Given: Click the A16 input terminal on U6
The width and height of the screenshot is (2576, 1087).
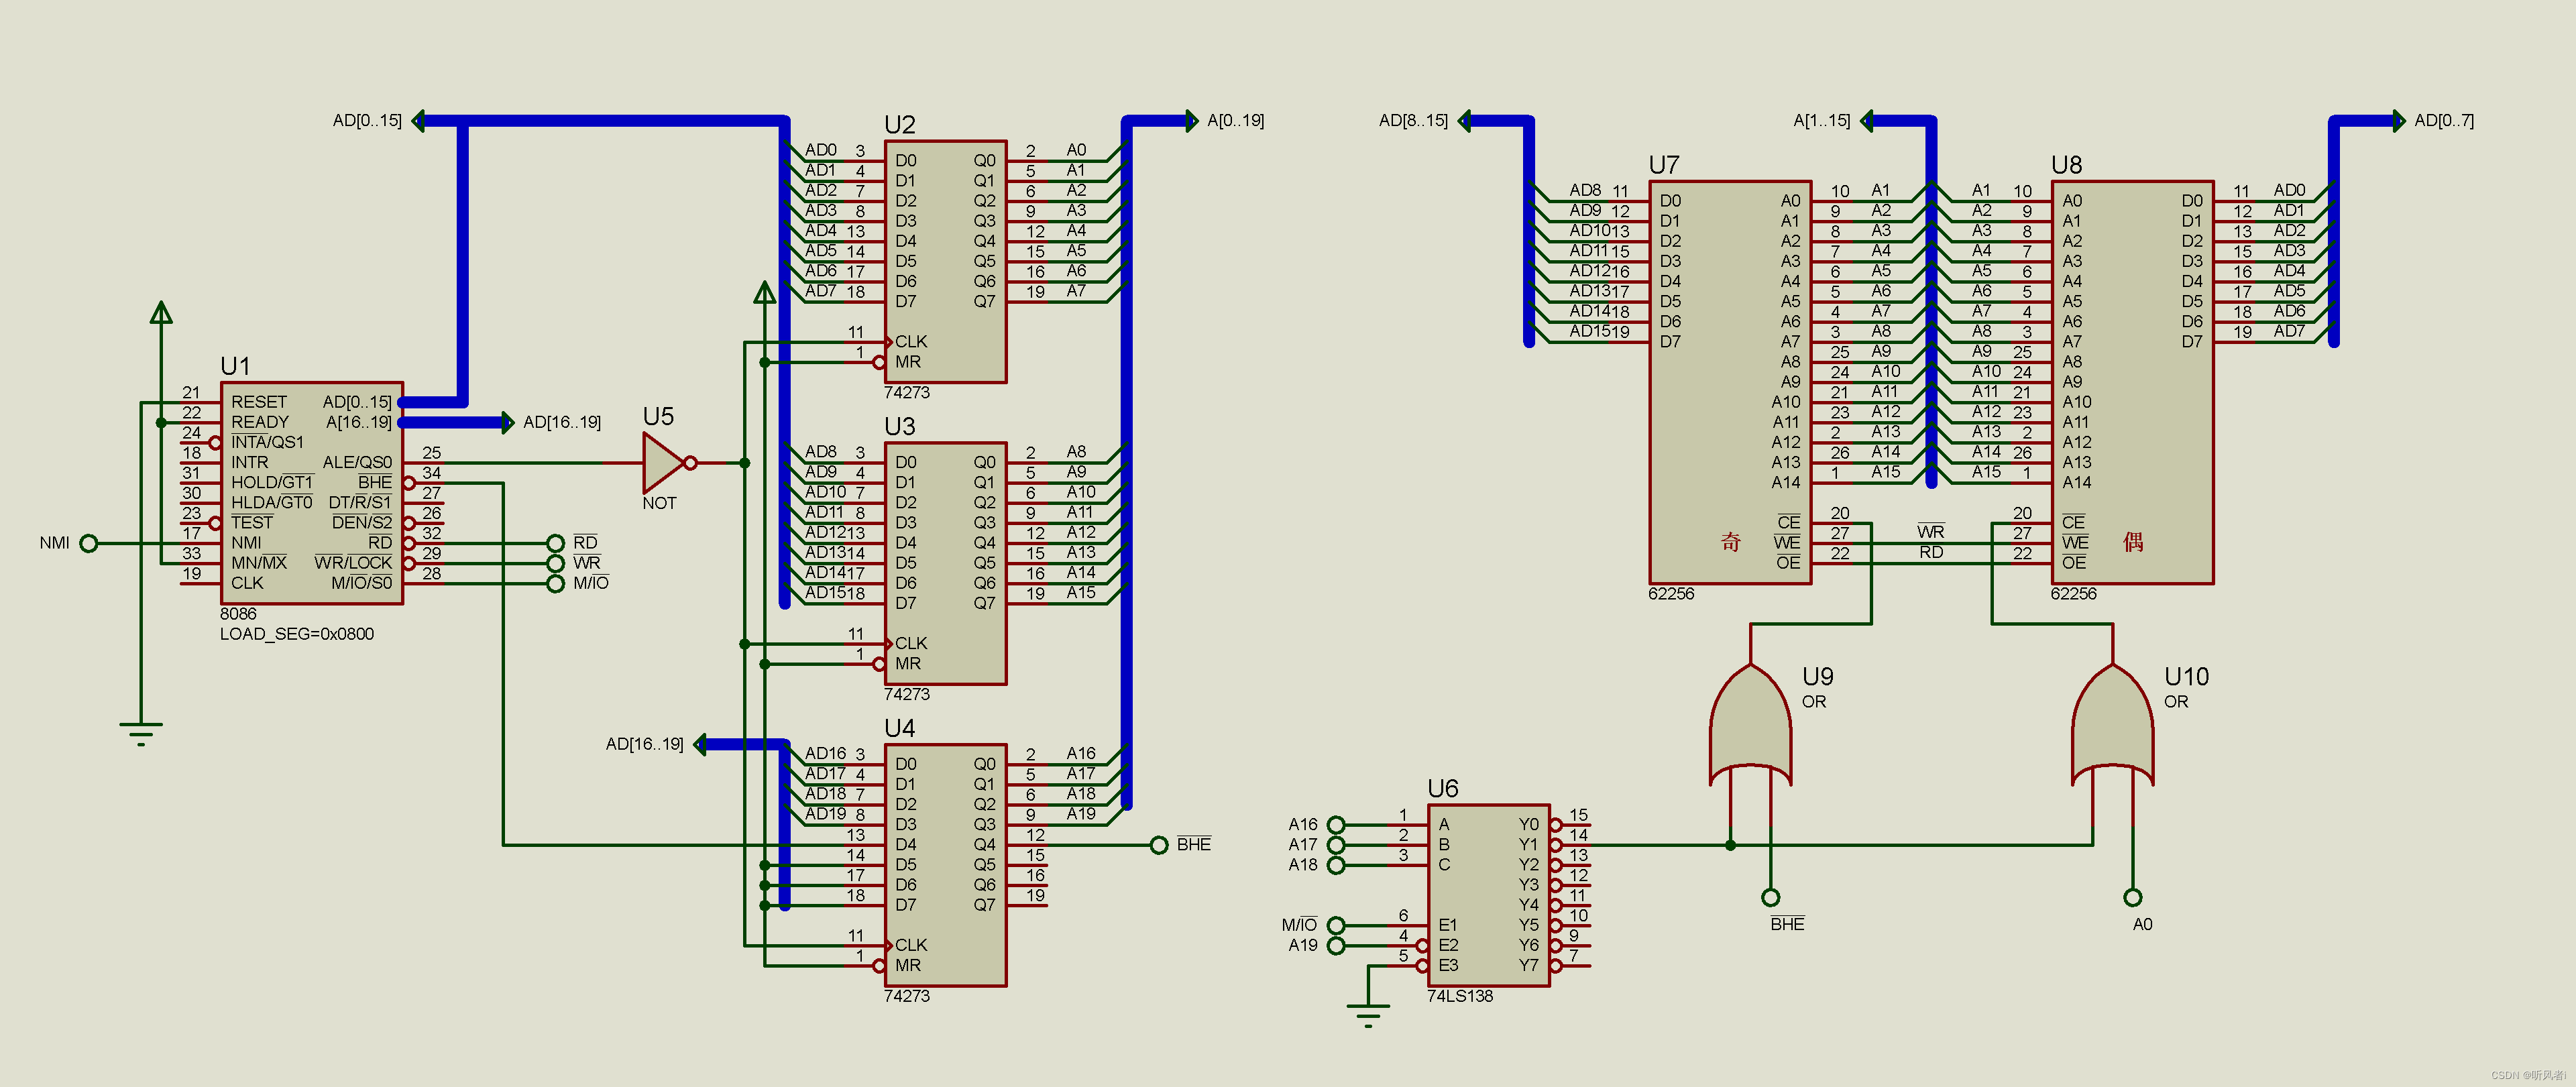Looking at the screenshot, I should (x=1336, y=825).
